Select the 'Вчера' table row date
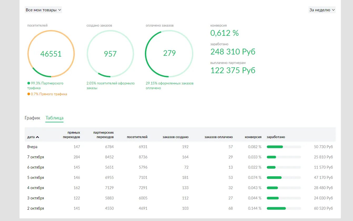The image size is (353, 221). [32, 147]
